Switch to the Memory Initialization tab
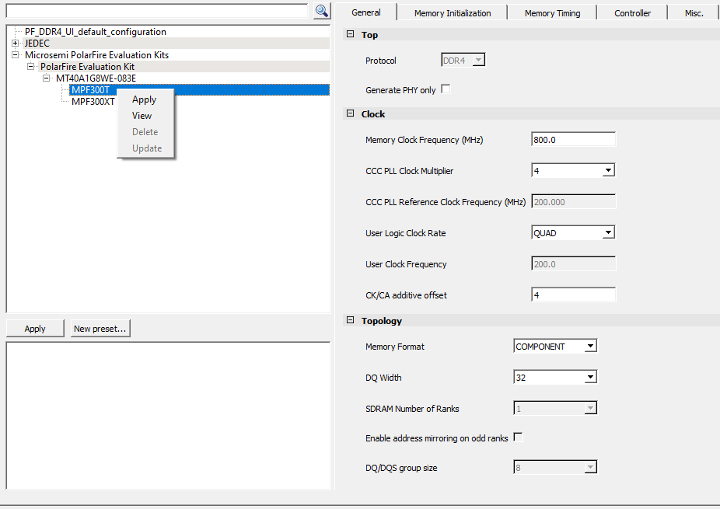The image size is (720, 509). [452, 13]
